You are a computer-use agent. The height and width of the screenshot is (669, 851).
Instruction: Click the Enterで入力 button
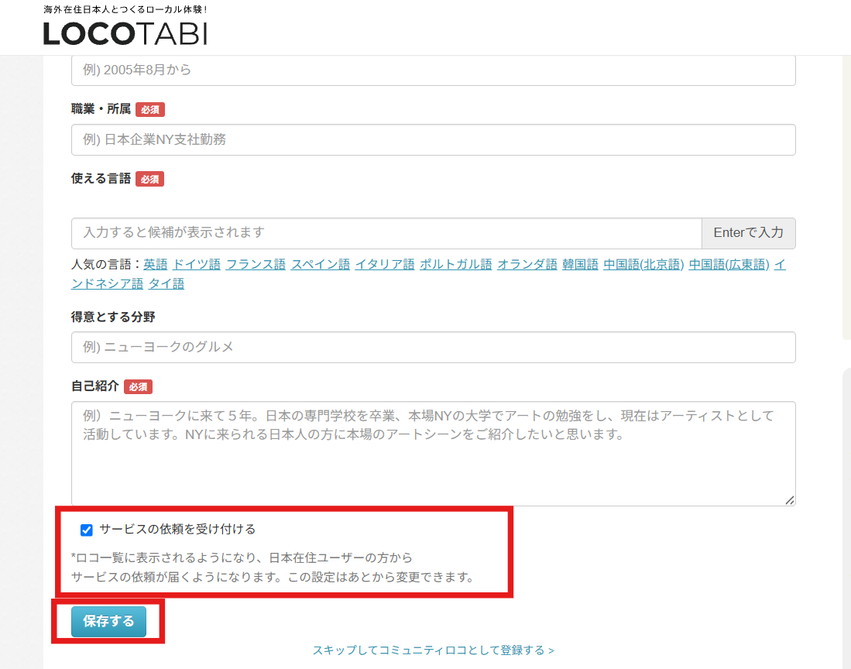point(749,233)
